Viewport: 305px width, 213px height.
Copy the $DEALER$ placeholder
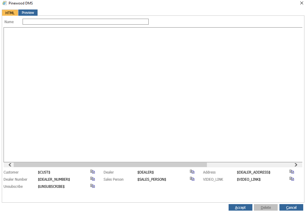pos(192,172)
